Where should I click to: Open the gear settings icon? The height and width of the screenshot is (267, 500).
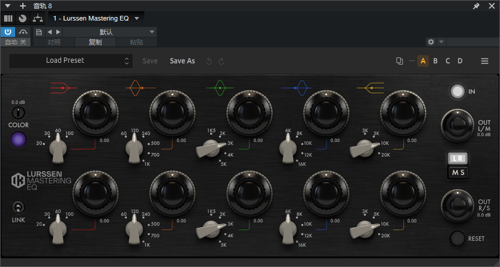click(431, 42)
